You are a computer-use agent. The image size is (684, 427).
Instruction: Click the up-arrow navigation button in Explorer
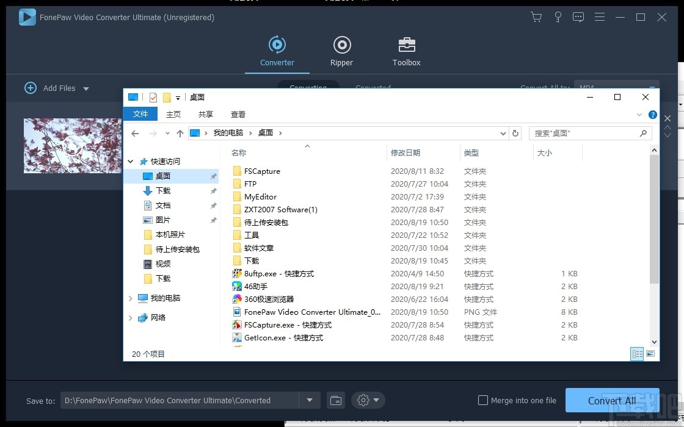pos(180,133)
